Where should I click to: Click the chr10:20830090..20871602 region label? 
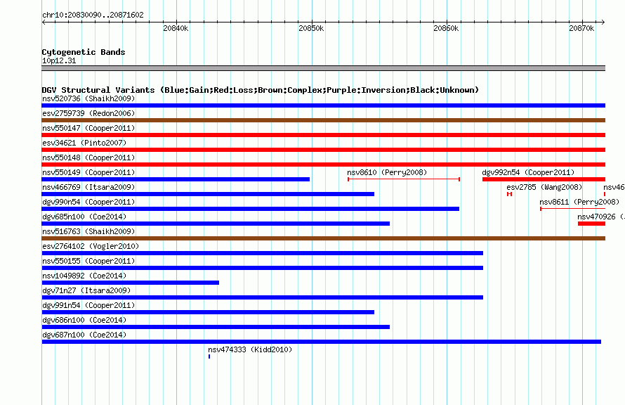93,15
